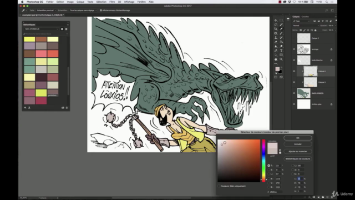Open the Normal blend mode dropdown
This screenshot has height=200, width=355.
[306, 26]
